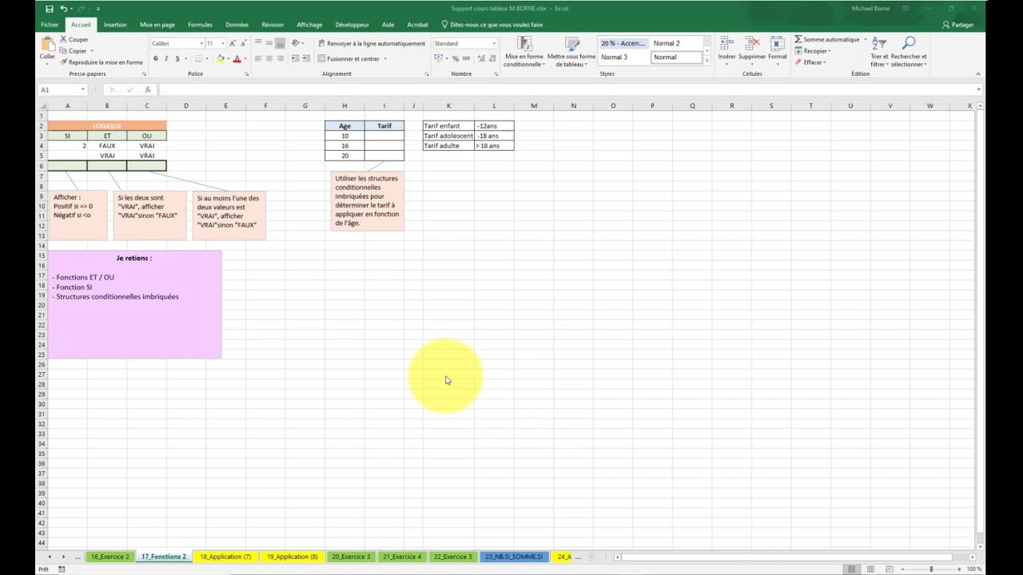
Task: Adjust the zoom slider in status bar
Action: coord(930,569)
